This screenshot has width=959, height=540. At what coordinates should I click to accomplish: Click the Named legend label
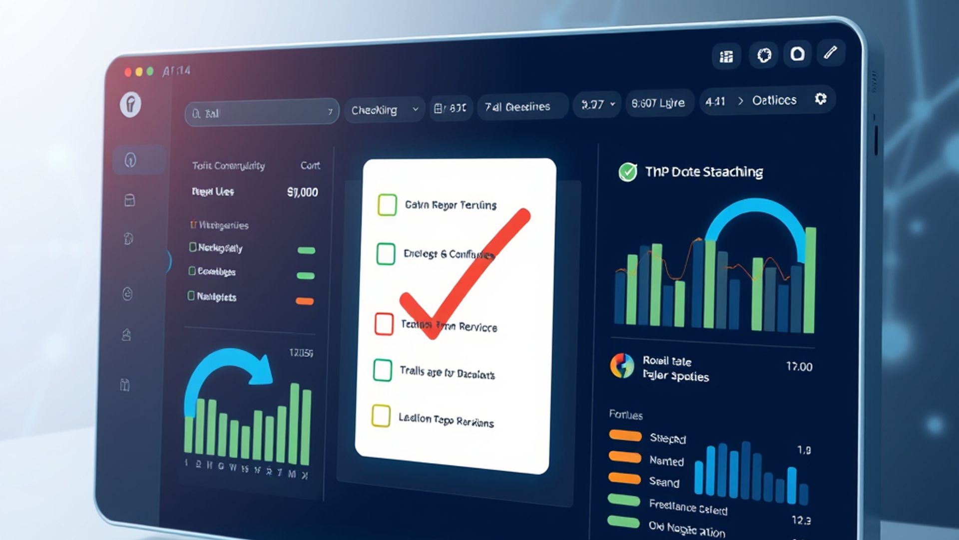point(666,461)
